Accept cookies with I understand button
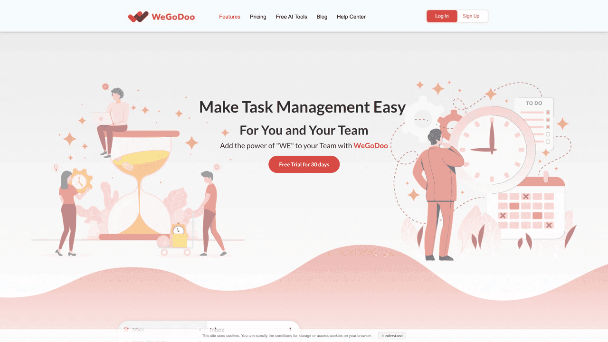 point(392,336)
